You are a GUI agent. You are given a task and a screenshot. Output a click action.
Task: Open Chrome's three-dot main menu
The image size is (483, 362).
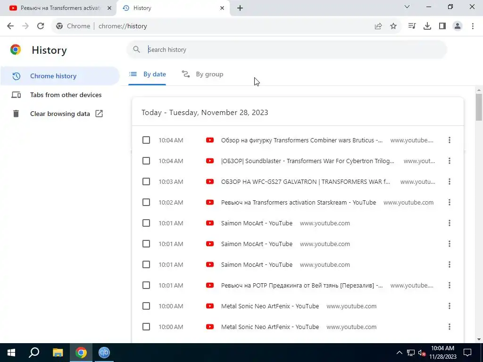point(473,26)
